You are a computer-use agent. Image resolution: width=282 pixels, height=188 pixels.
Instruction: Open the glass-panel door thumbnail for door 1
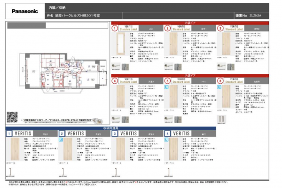click(121, 44)
